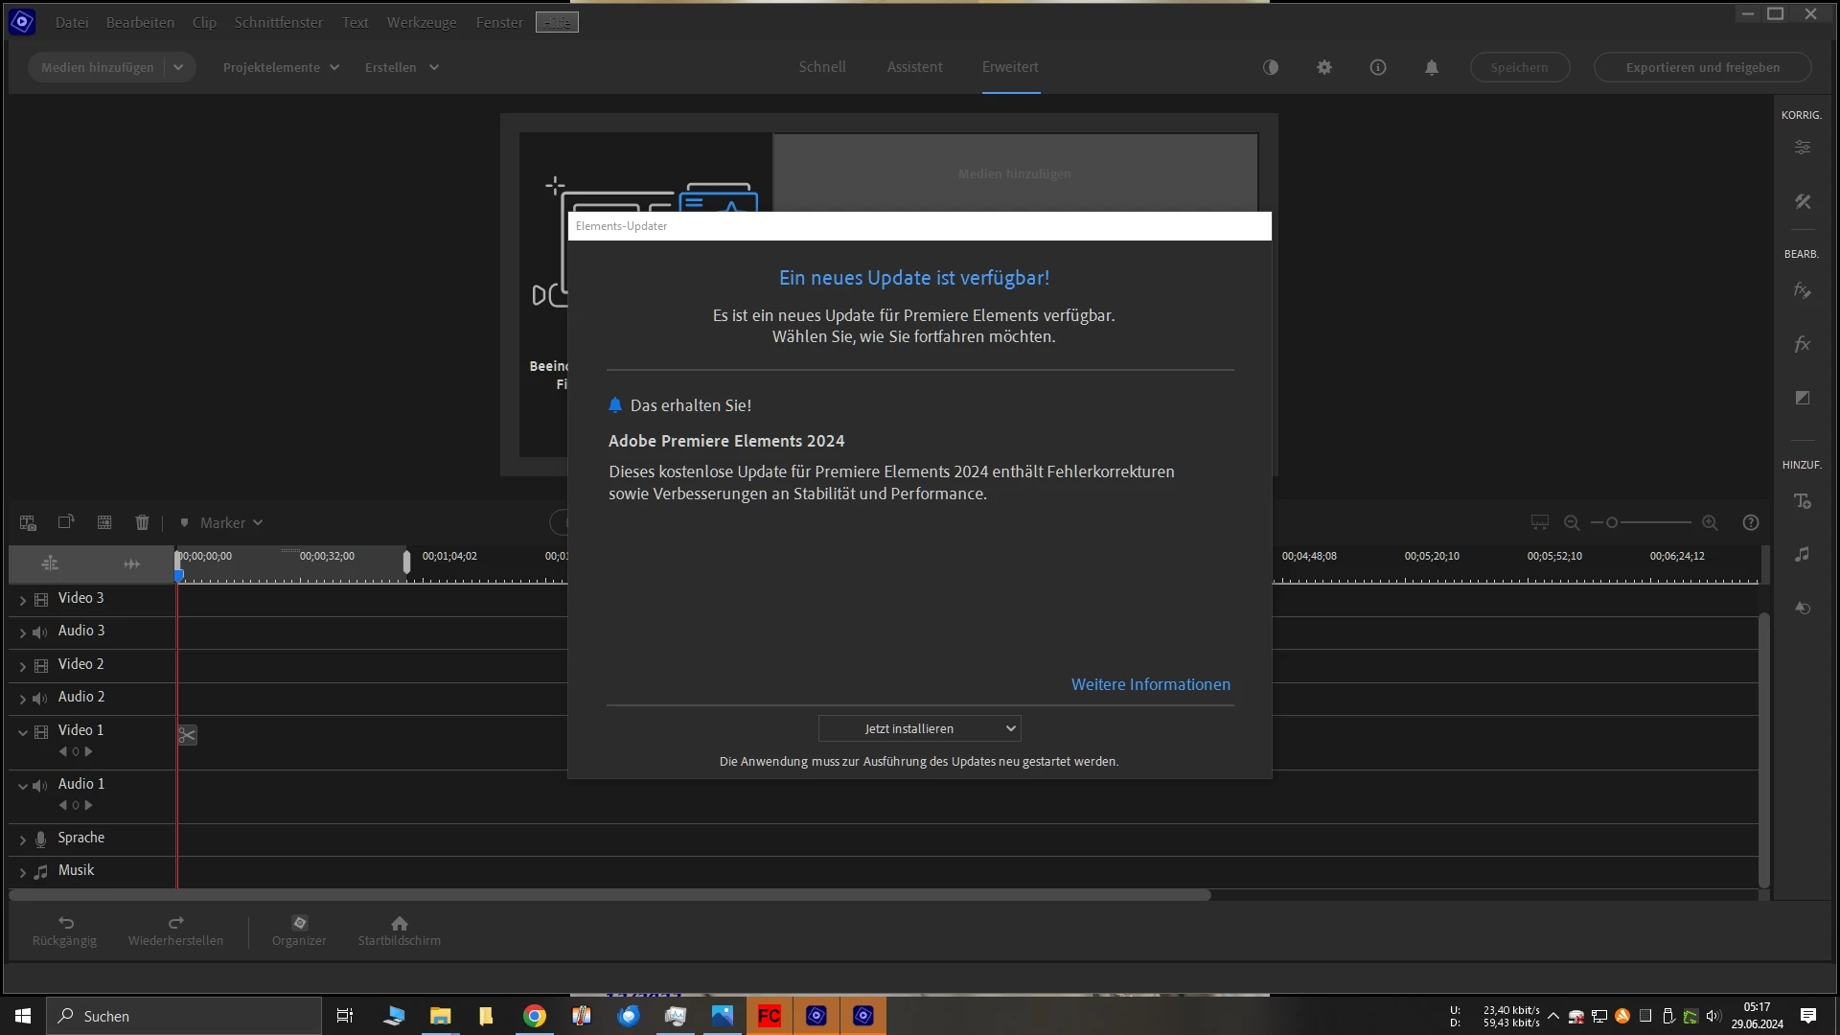
Task: Click the scissors split clip icon
Action: [187, 735]
